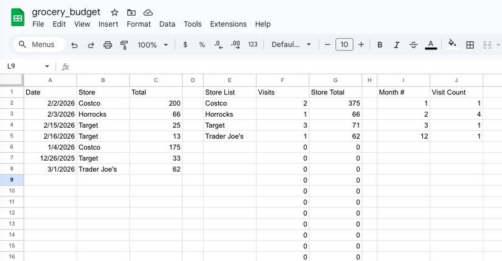Viewport: 502px width, 261px height.
Task: Select column A header
Action: 51,80
